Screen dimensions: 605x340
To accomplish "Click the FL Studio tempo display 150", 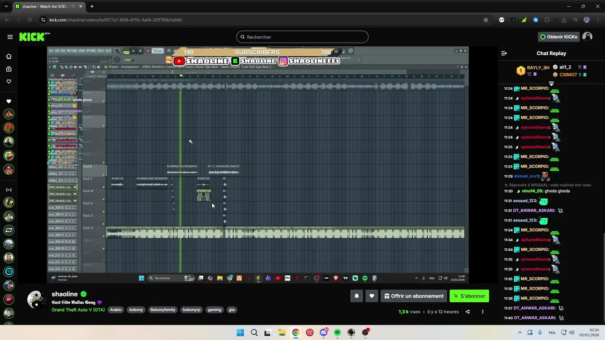I will tap(157, 51).
